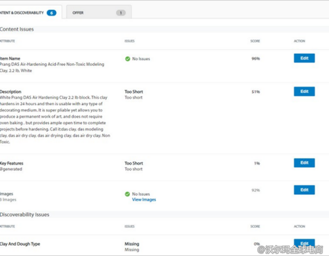Image resolution: width=329 pixels, height=256 pixels.
Task: Click the Too Short issue for Key Features
Action: pos(134,163)
